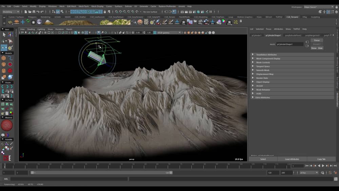Select the arrow selection tool
Viewport: 339px width, 191px height.
point(4,34)
